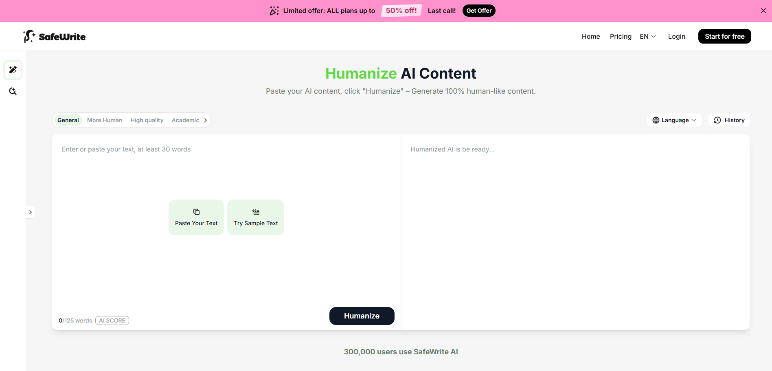Click the Paste Your Text button

pos(196,217)
